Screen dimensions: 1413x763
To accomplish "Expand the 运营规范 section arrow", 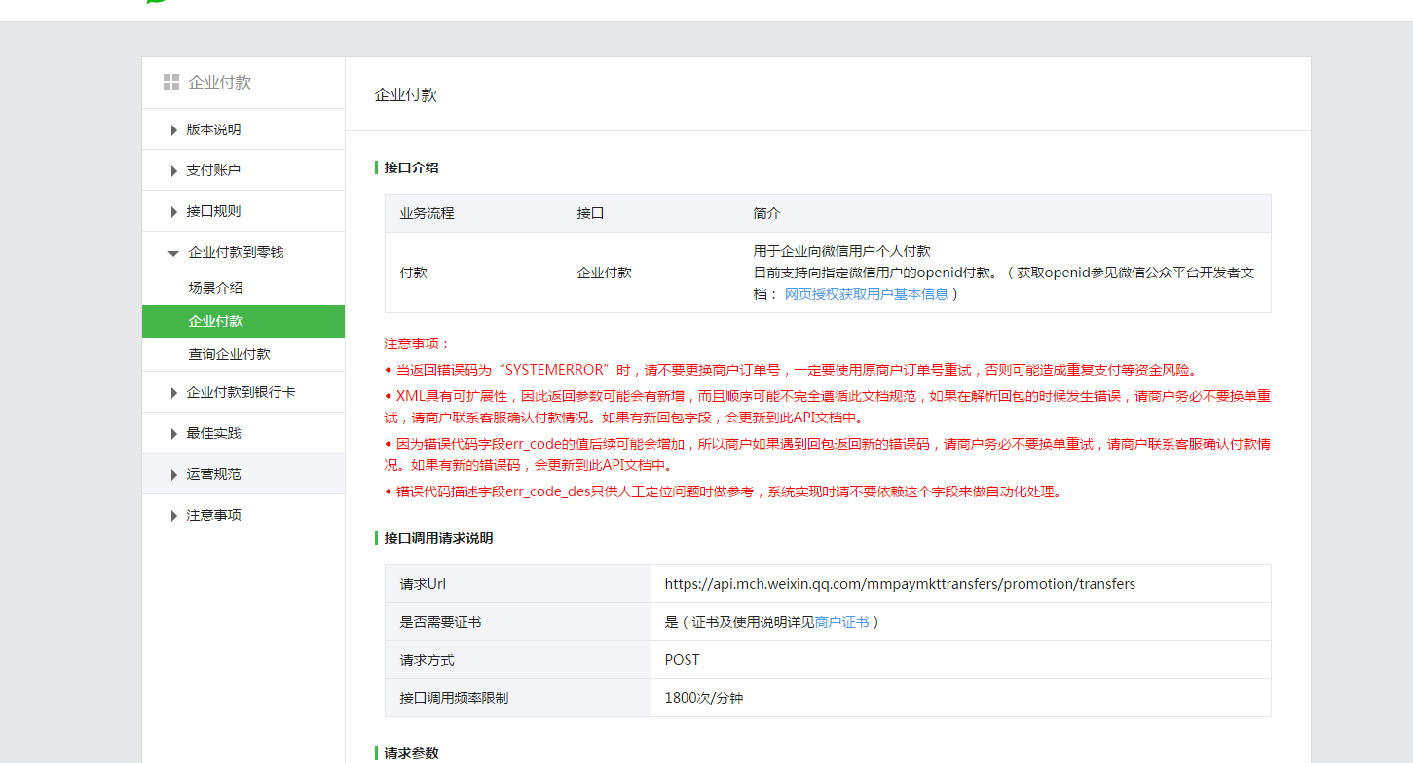I will 173,474.
